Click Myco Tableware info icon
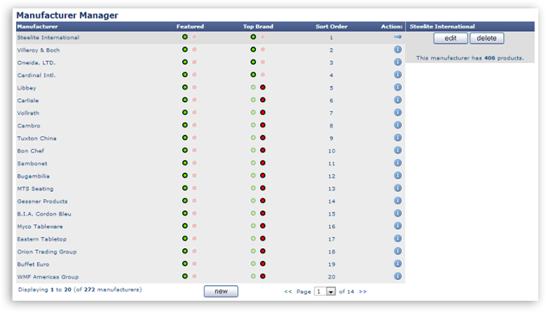The width and height of the screenshot is (546, 312). coord(397,225)
